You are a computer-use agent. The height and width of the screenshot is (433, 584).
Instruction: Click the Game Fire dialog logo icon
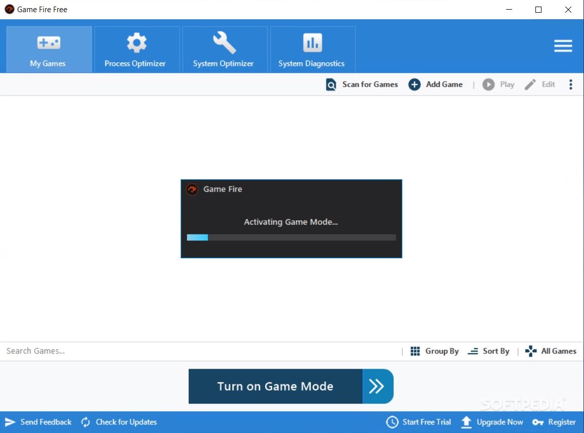click(192, 190)
